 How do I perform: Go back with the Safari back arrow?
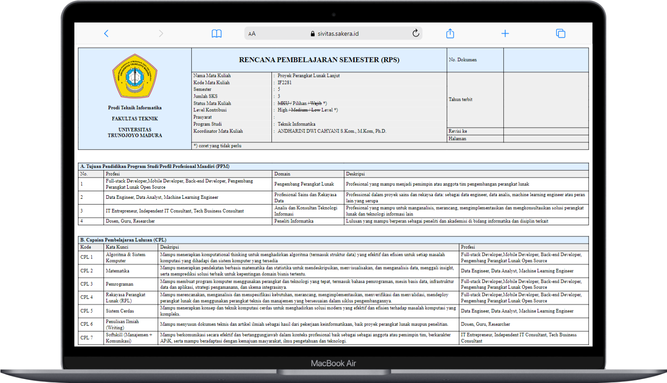point(106,33)
